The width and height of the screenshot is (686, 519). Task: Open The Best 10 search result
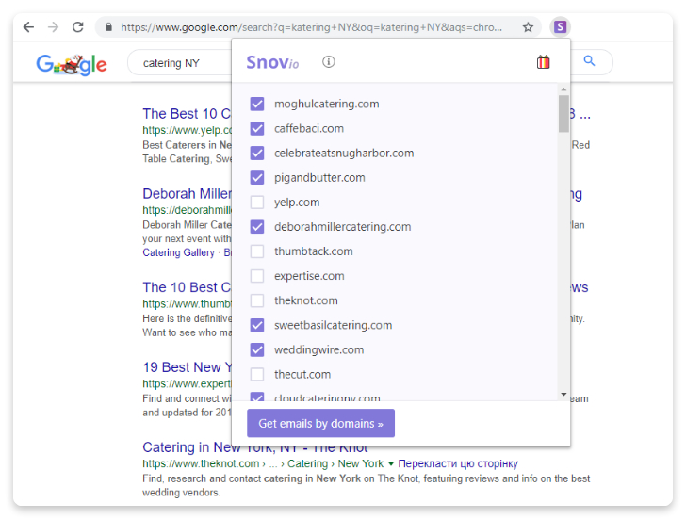pos(187,114)
